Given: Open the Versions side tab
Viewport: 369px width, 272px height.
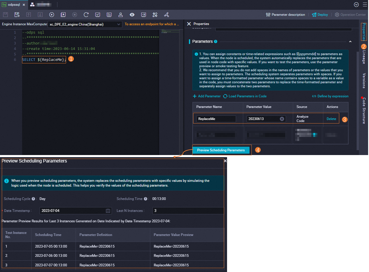Looking at the screenshot, I should 364,81.
